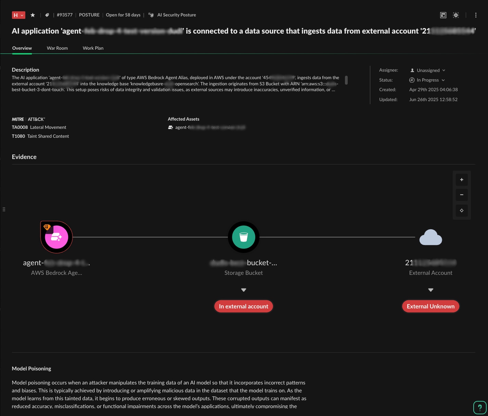Open the affected asset agent link
488x416 pixels.
pyautogui.click(x=210, y=127)
